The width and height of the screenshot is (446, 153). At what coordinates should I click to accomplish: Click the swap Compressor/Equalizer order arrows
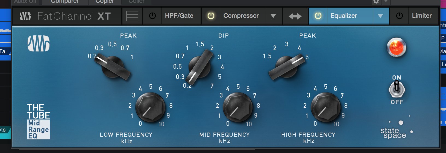tap(295, 16)
